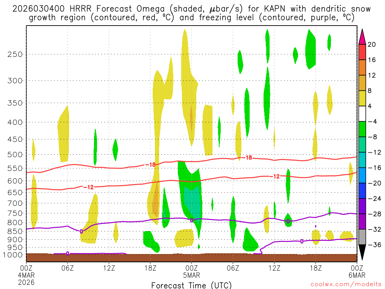Click the magenta top arrow of colorbar
The width and height of the screenshot is (385, 289).
(362, 37)
